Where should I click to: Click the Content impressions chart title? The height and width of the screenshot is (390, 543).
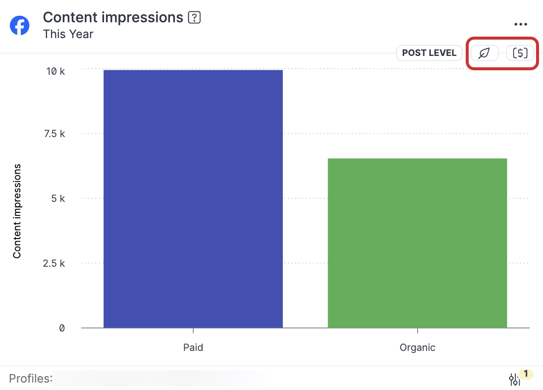point(113,17)
